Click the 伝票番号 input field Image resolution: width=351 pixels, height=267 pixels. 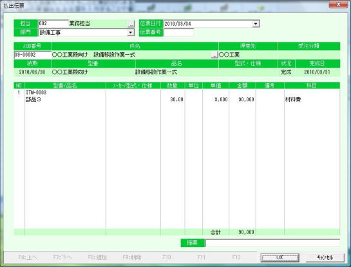click(179, 32)
